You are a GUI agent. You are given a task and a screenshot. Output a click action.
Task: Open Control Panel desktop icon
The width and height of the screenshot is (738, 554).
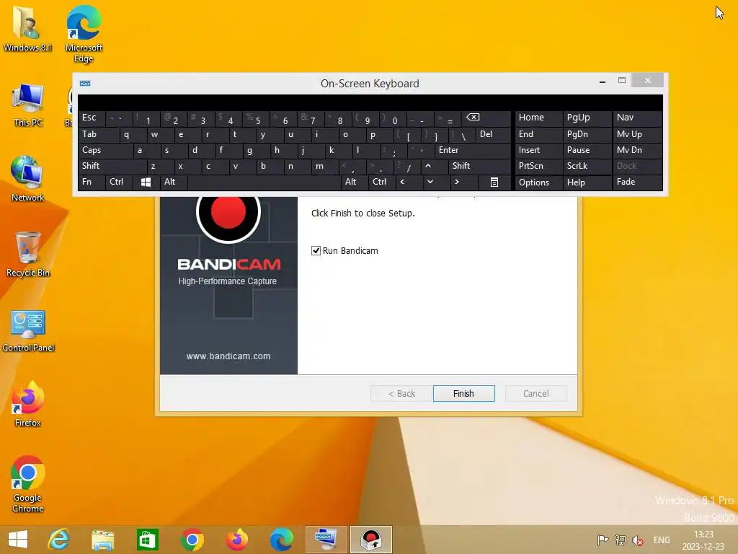pos(28,331)
